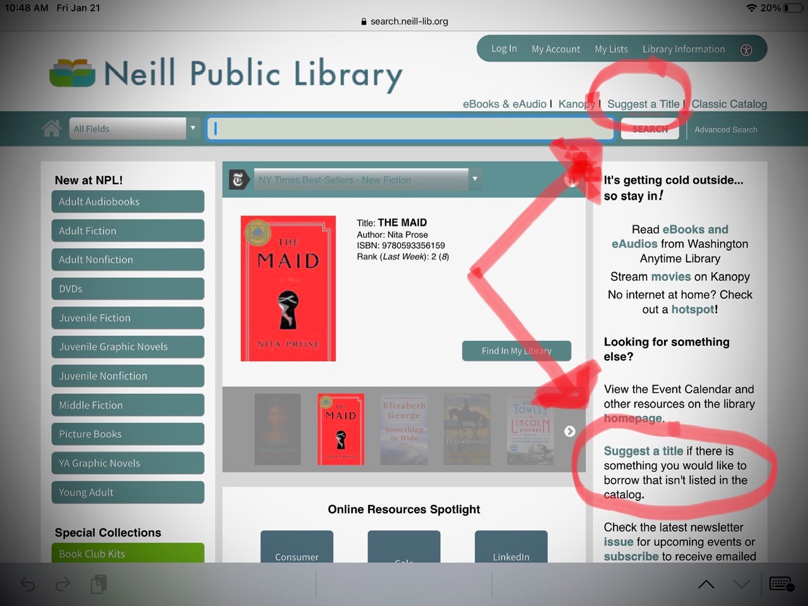The image size is (808, 606).
Task: Browse Adult Fiction
Action: click(x=128, y=231)
